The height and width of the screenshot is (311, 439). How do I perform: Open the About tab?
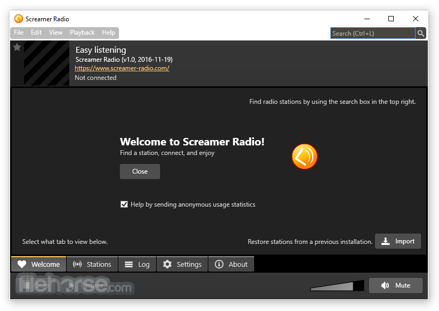(x=231, y=264)
